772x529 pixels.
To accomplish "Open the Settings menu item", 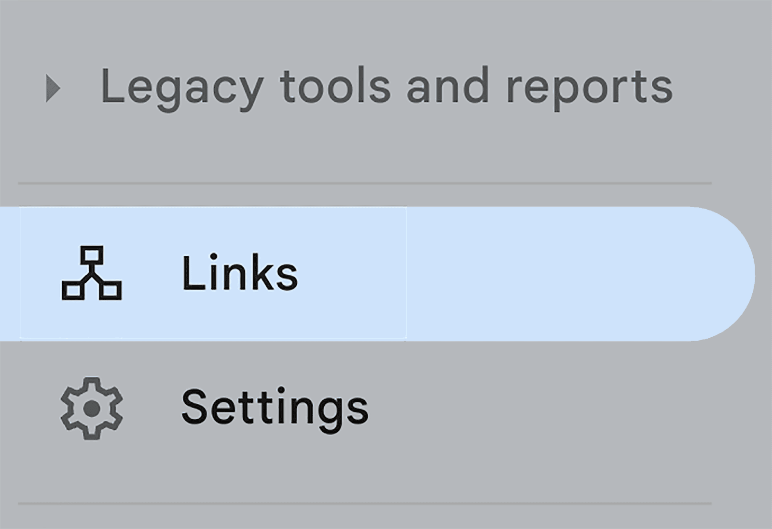I will point(275,408).
